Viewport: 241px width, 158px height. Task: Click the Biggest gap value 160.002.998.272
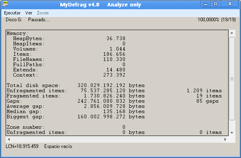pyautogui.click(x=101, y=117)
